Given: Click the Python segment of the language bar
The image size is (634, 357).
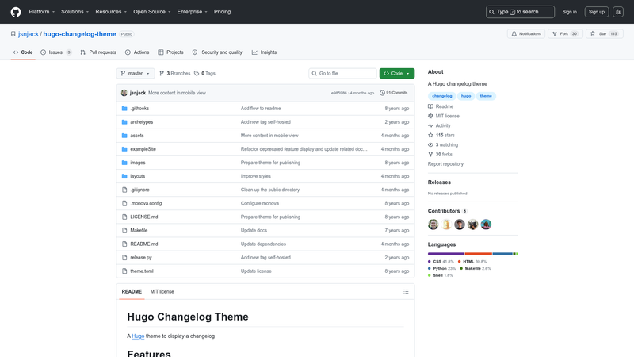Looking at the screenshot, I should (x=503, y=254).
